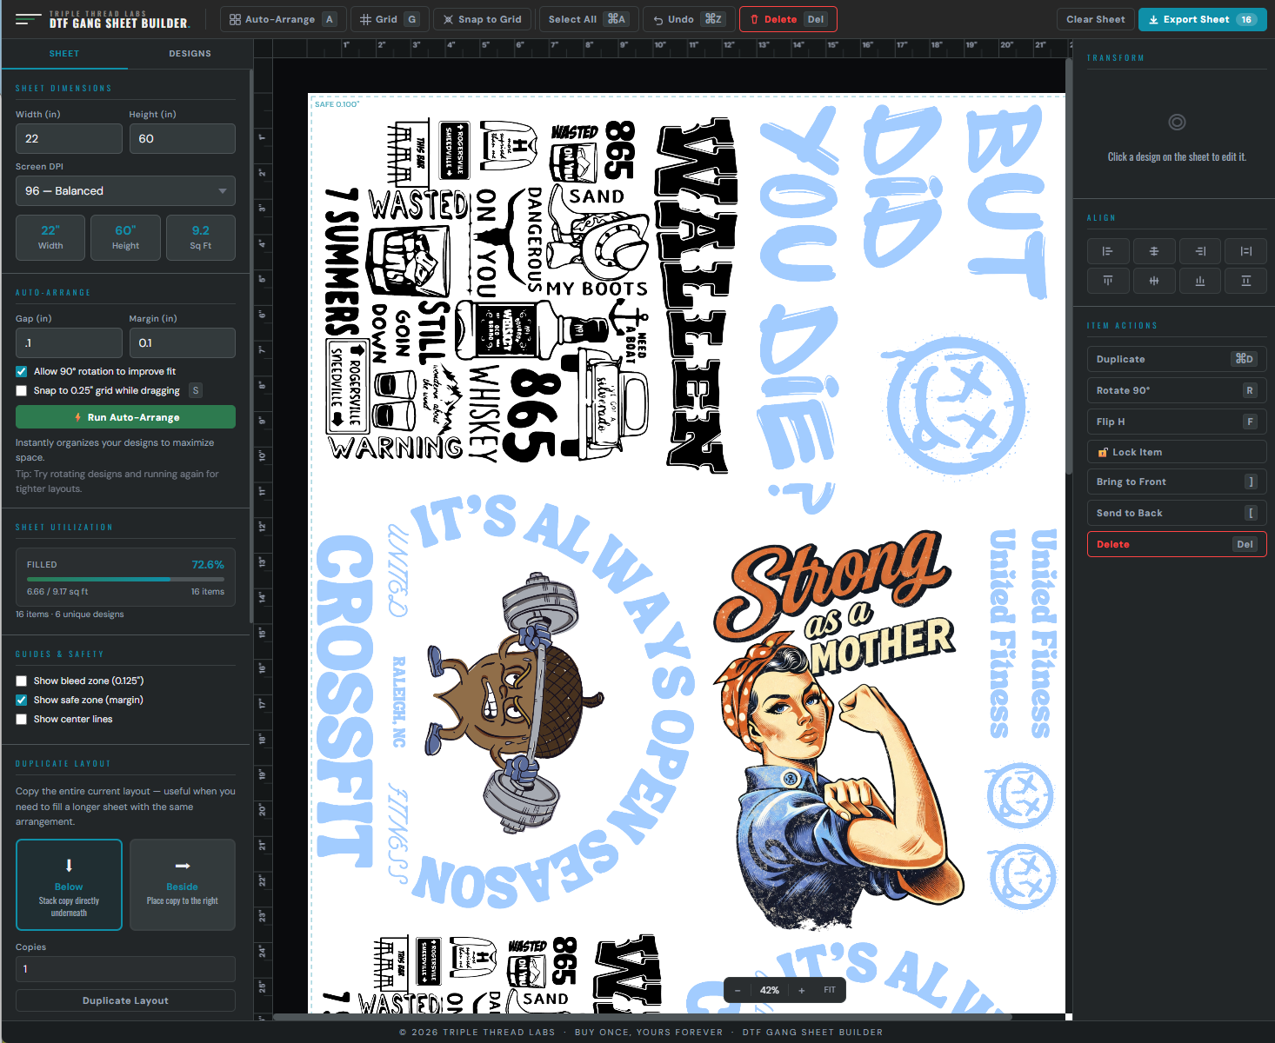Click the 9.2 Sq Ft stat tile
This screenshot has width=1275, height=1043.
click(x=201, y=237)
